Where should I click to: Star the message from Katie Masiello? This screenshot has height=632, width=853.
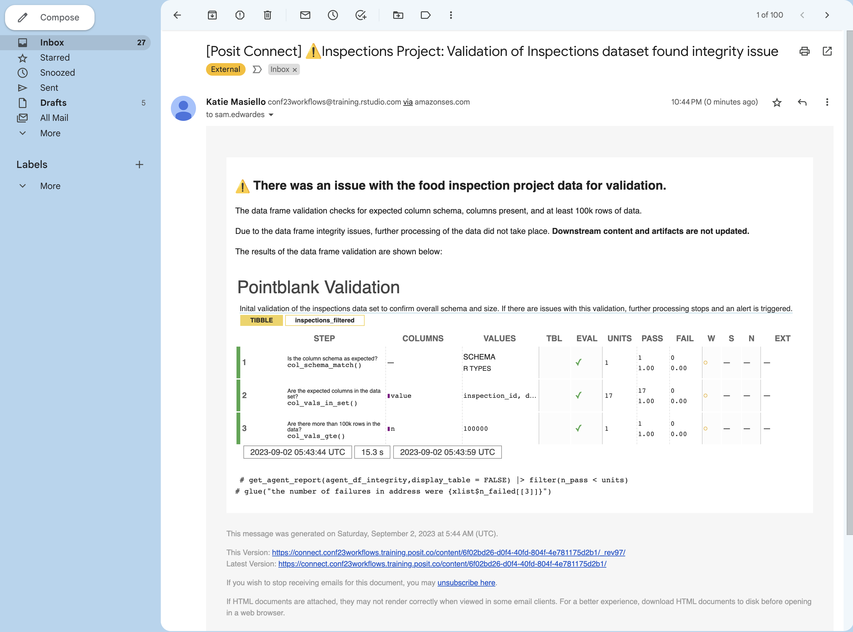776,103
